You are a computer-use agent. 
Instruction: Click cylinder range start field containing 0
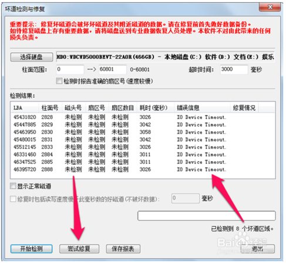pos(70,69)
